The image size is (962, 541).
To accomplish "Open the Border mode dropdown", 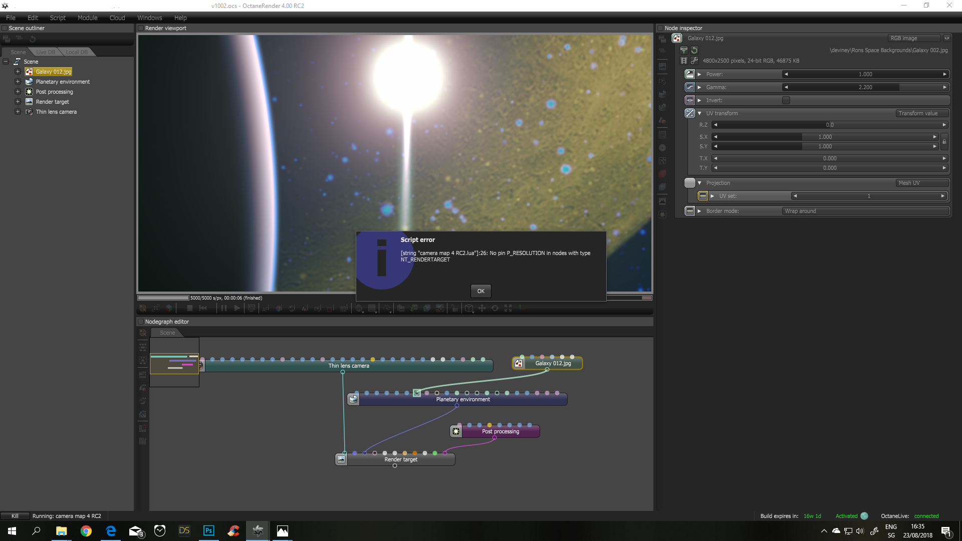I will [x=865, y=211].
